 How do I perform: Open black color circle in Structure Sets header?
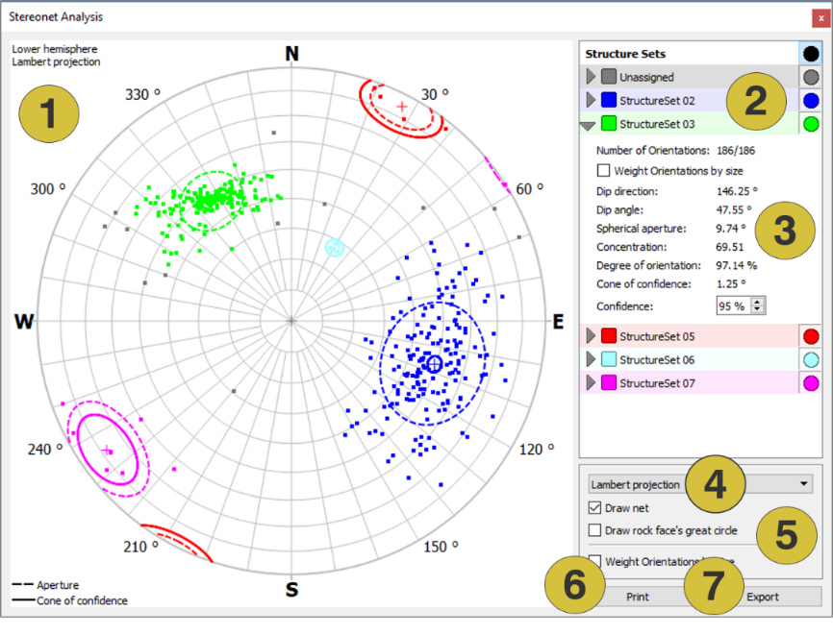click(x=811, y=54)
